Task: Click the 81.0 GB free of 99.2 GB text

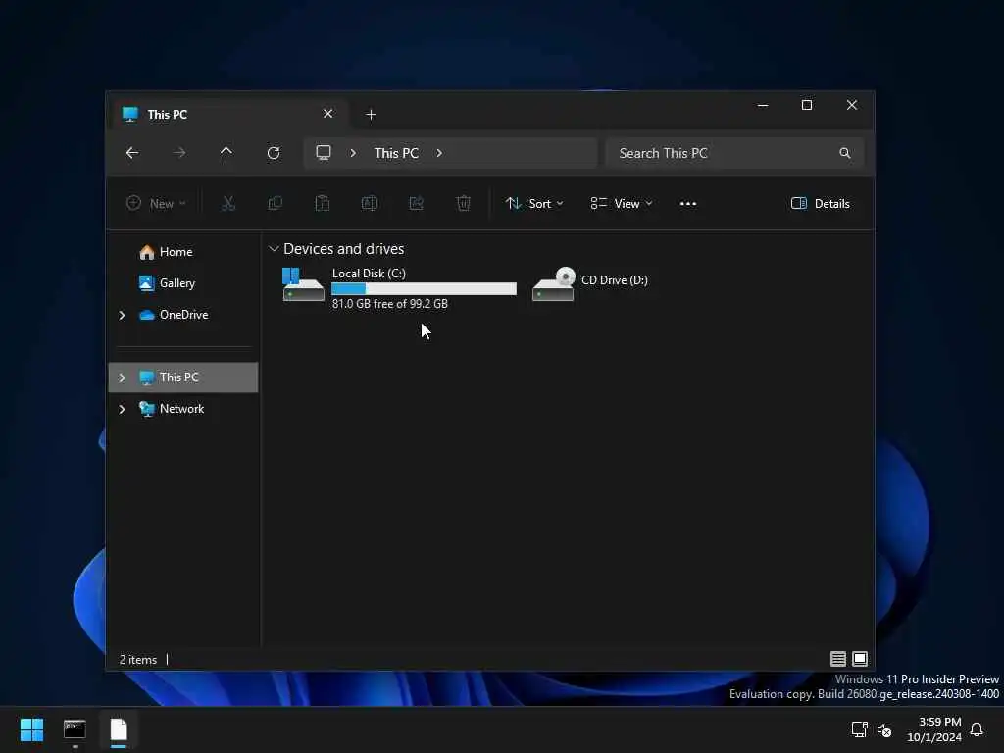Action: click(x=390, y=304)
